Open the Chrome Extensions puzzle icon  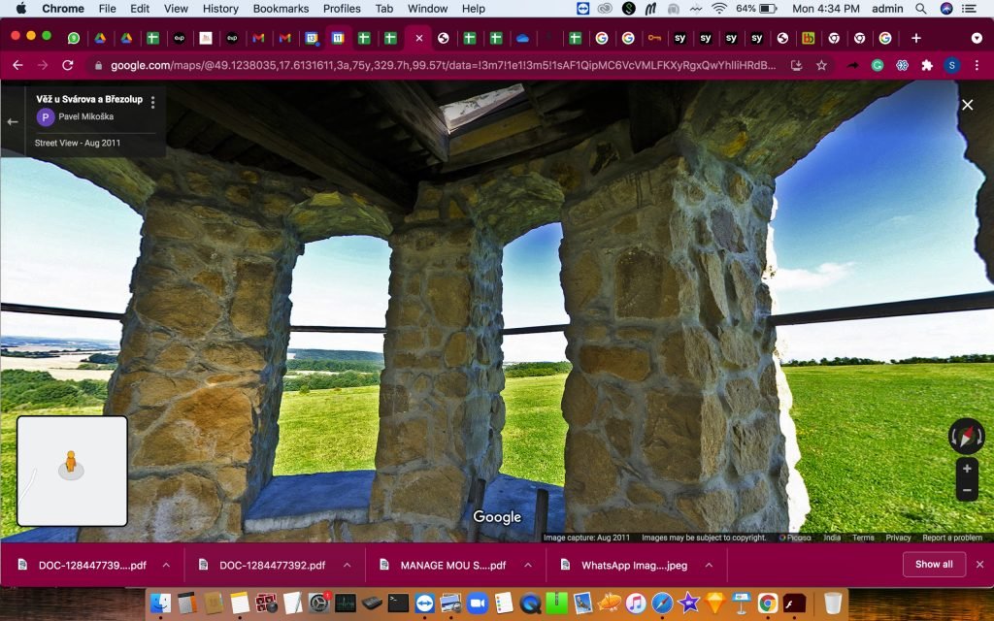coord(927,65)
